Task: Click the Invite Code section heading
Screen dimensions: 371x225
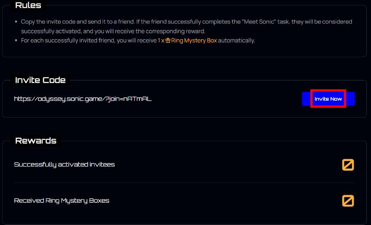Action: tap(40, 80)
